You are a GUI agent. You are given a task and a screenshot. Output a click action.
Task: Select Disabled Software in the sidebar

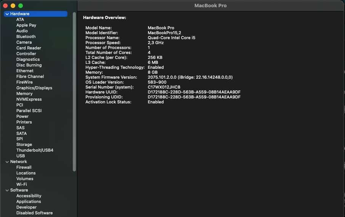point(34,213)
